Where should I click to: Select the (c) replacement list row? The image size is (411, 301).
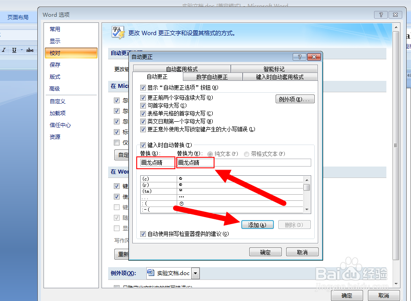(x=222, y=179)
